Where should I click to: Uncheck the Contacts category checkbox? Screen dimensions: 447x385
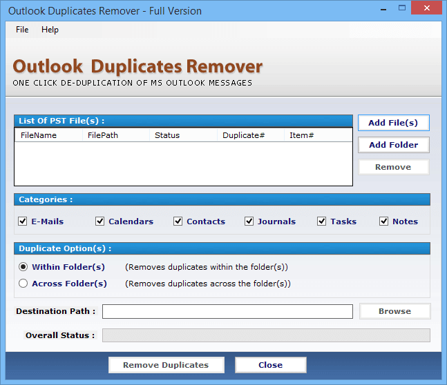click(178, 221)
